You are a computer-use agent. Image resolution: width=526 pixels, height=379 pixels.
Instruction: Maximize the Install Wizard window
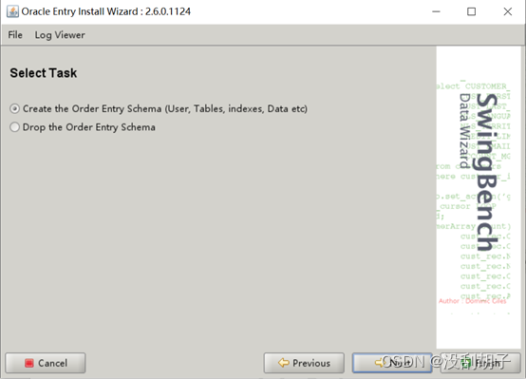coord(471,11)
